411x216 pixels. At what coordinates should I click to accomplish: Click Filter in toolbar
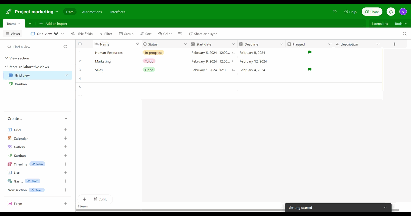[x=105, y=34]
